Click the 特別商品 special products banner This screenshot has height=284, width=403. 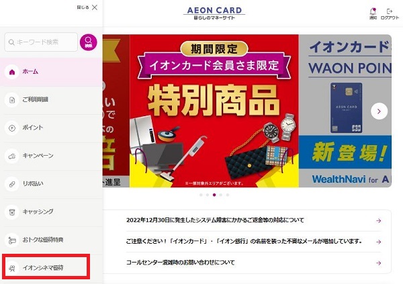coord(214,111)
